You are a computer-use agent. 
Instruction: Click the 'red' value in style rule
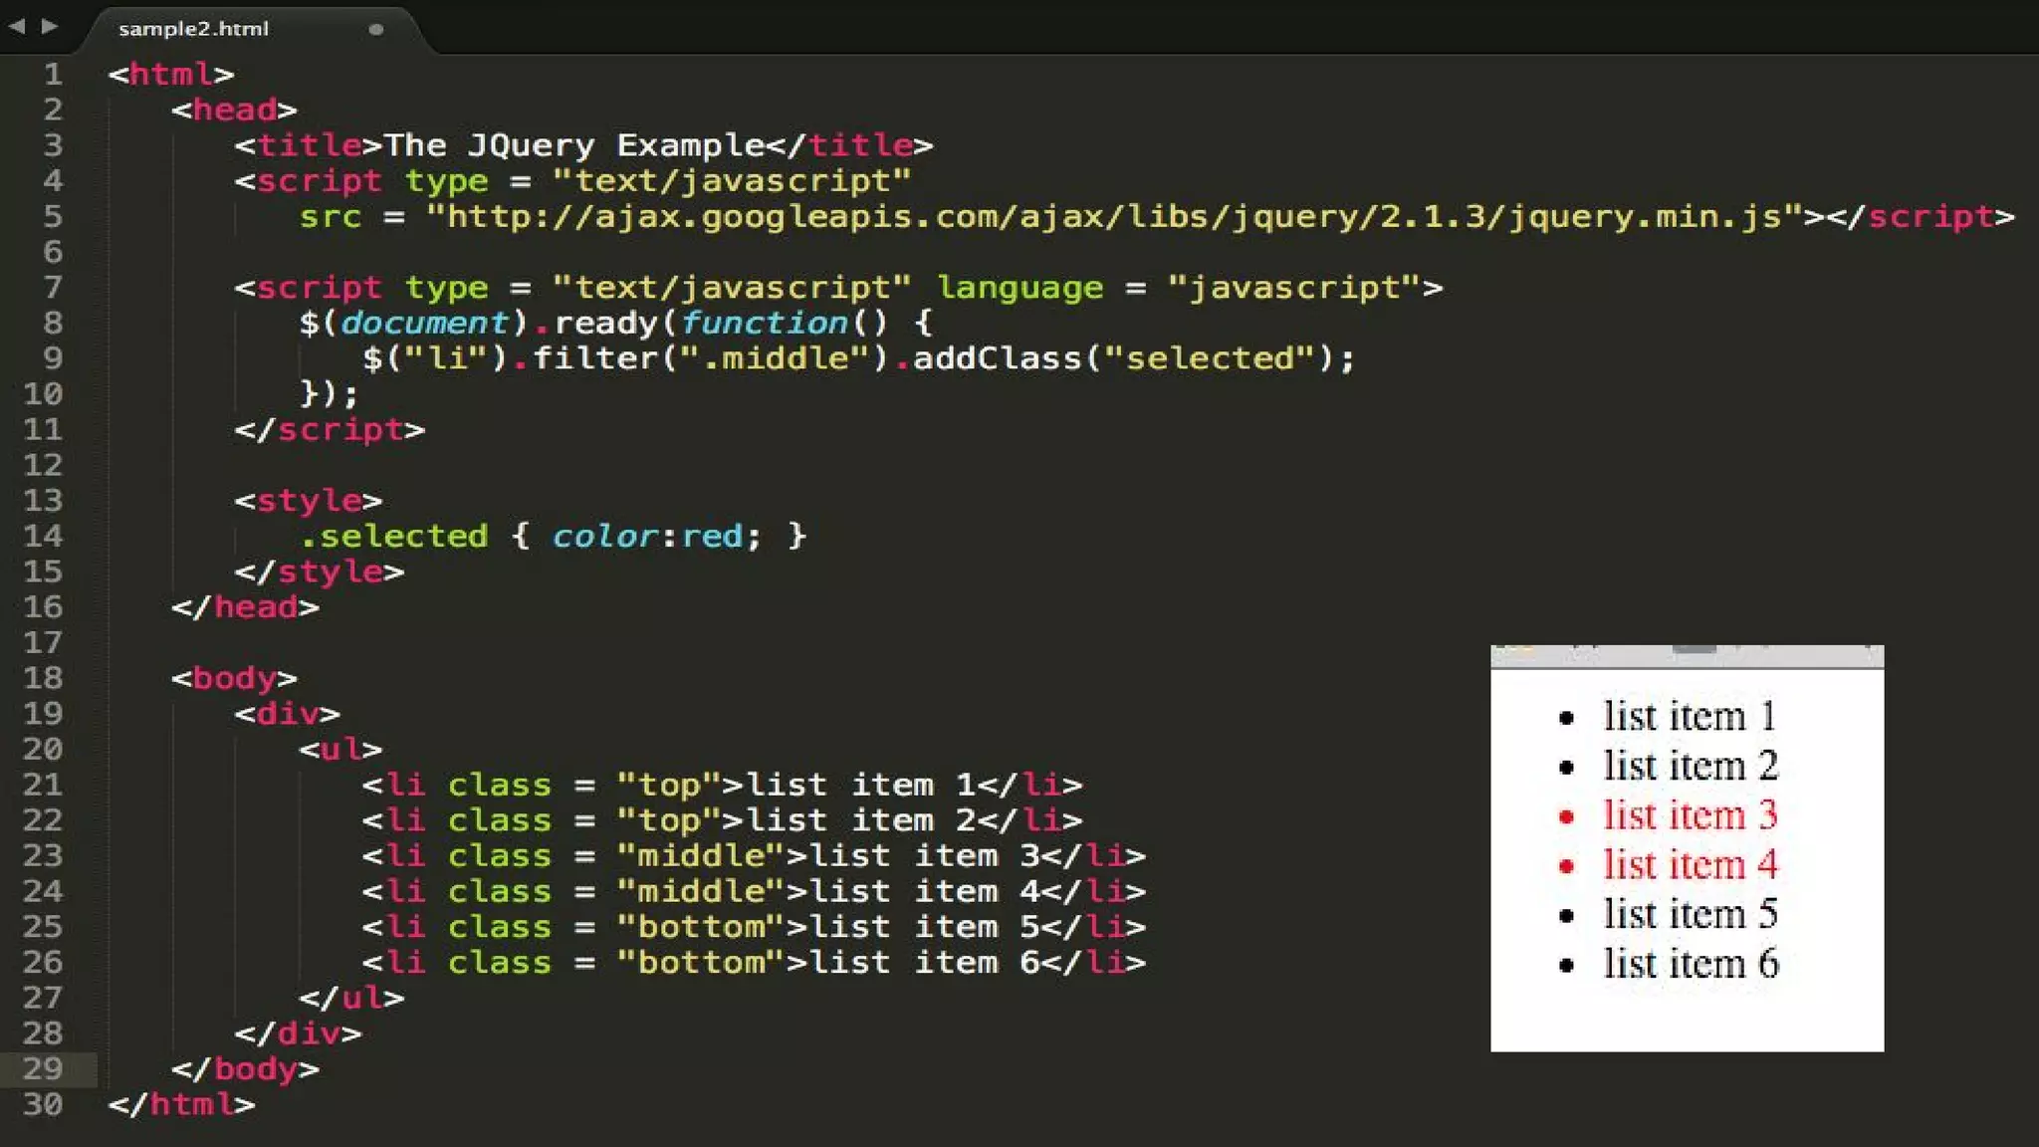point(711,536)
